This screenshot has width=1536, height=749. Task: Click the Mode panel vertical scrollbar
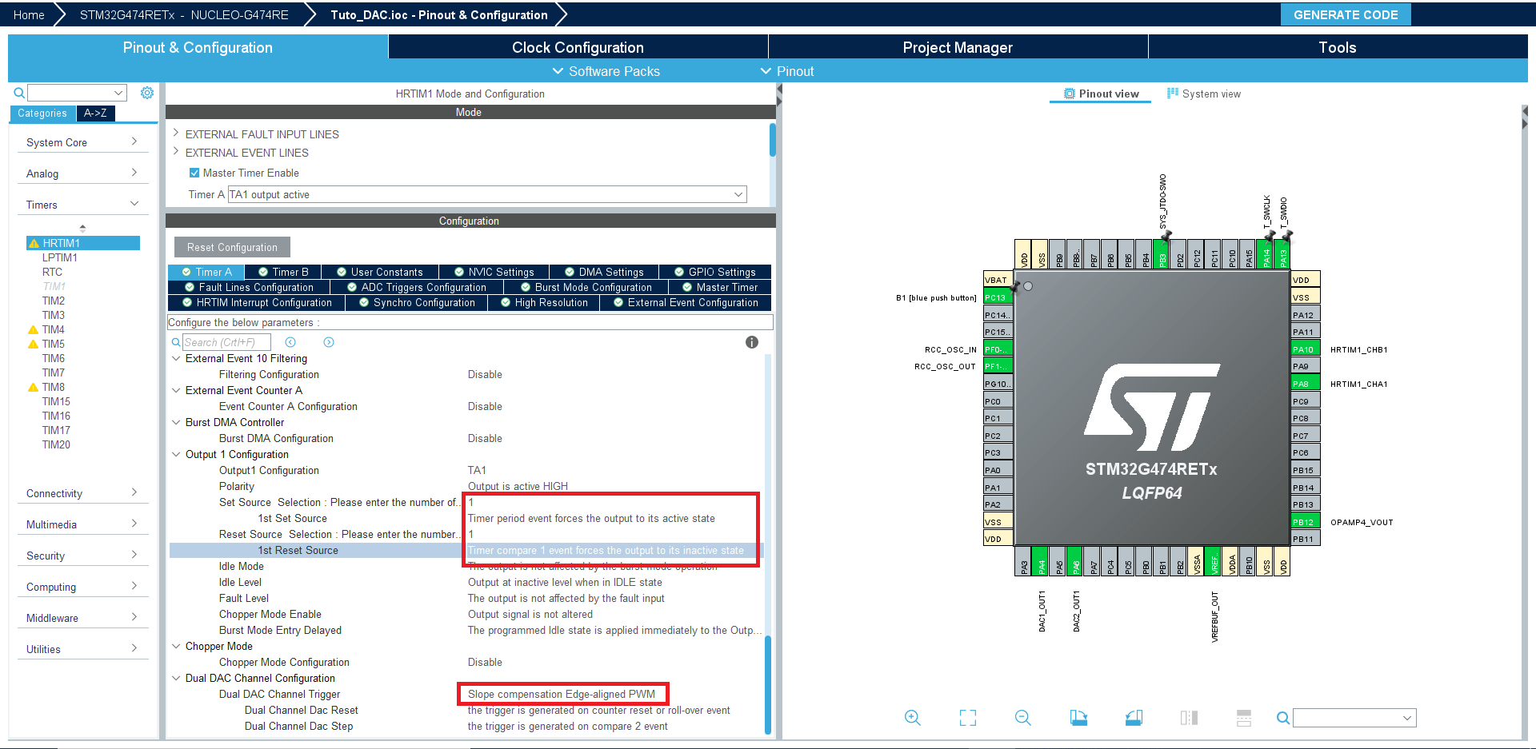point(773,140)
